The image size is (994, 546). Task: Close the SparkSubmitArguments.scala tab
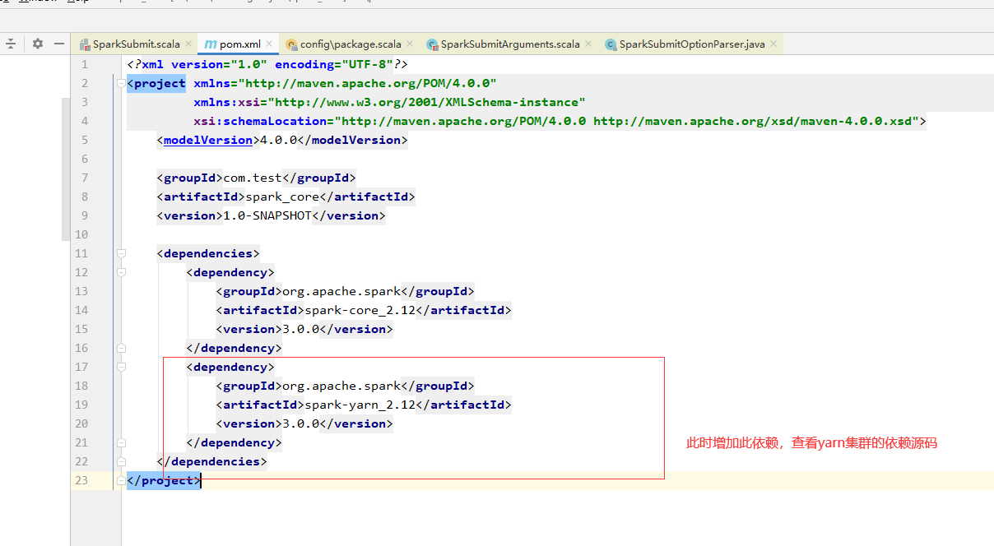[588, 44]
